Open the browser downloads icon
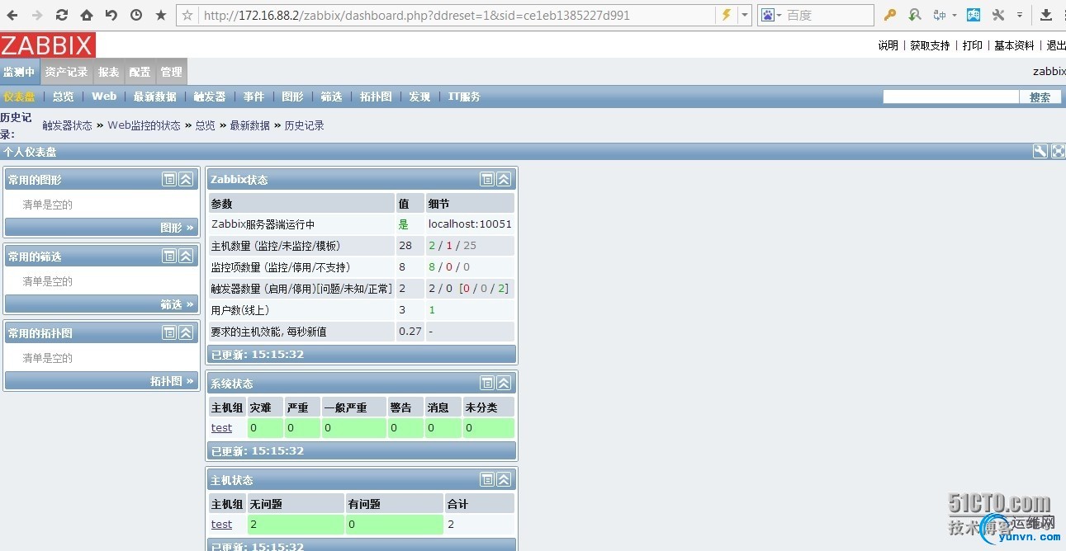The image size is (1066, 551). pos(1046,16)
